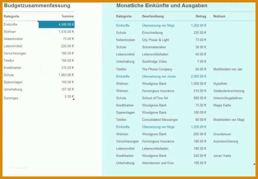Click the table resize handle below Sonstiges
Image resolution: width=258 pixels, height=179 pixels.
click(x=73, y=99)
